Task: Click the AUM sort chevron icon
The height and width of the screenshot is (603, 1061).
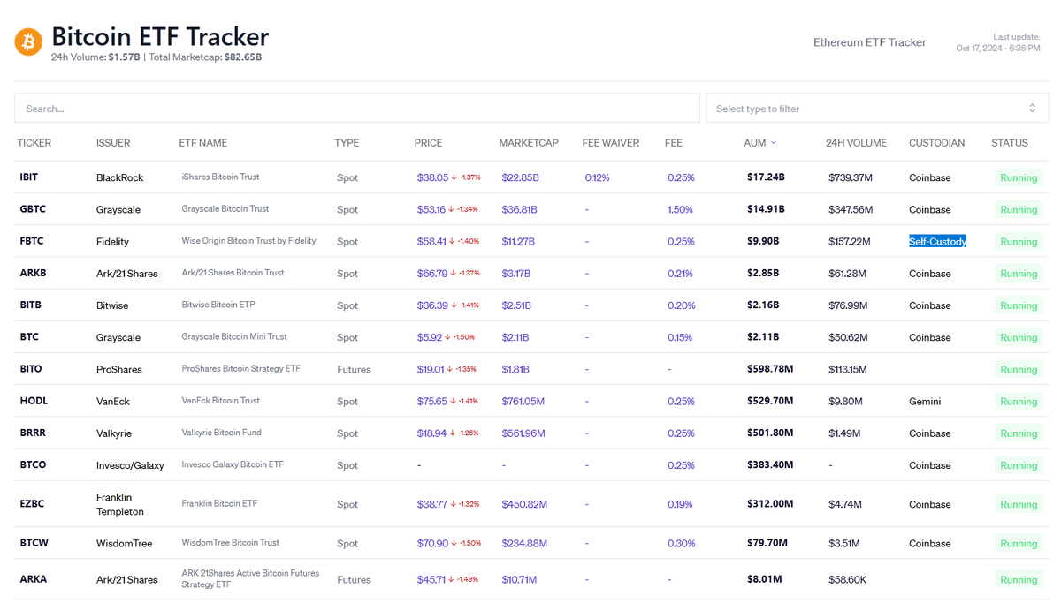Action: 774,143
